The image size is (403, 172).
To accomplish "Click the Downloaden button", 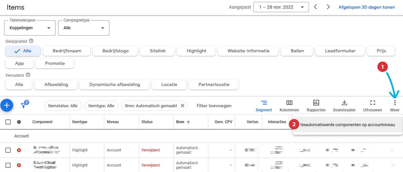I will 344,106.
